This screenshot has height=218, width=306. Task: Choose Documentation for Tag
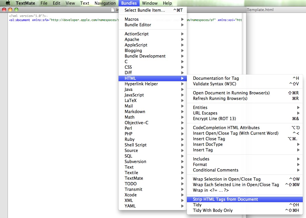click(x=245, y=78)
